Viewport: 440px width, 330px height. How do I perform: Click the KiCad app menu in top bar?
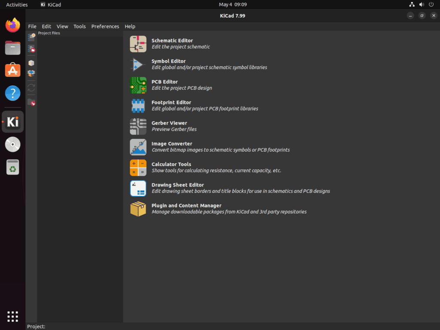coord(51,4)
